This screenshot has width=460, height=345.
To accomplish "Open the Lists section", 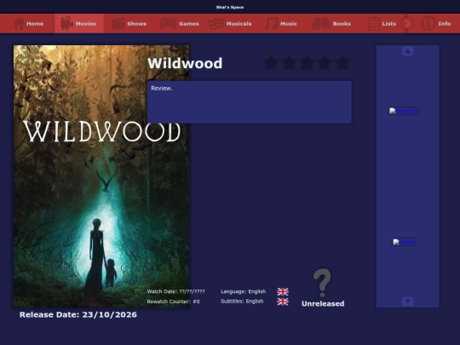I will click(x=382, y=24).
